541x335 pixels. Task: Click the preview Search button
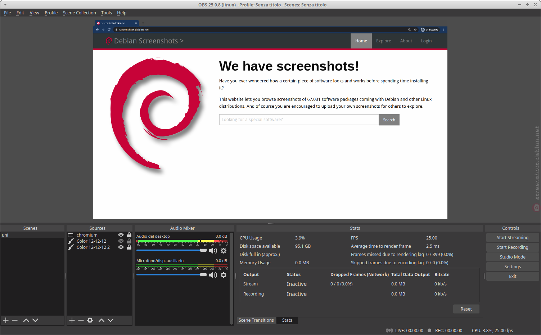[389, 120]
